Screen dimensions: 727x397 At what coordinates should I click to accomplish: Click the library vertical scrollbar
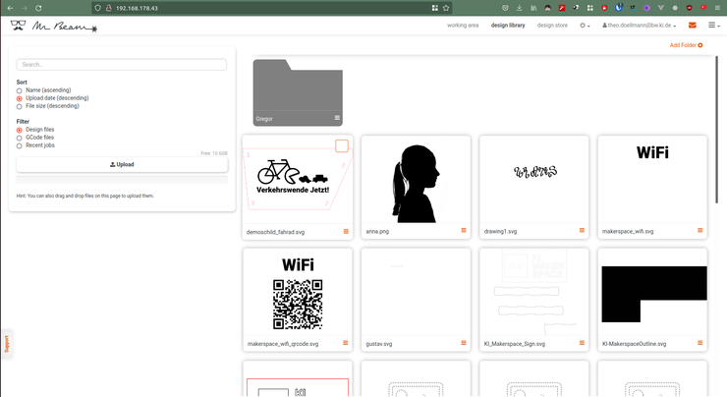tap(716, 130)
